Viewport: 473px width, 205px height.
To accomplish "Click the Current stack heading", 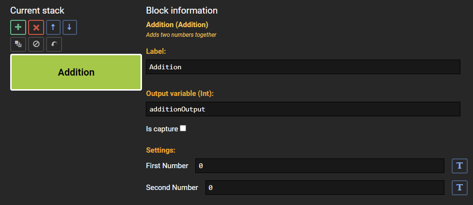I will pyautogui.click(x=37, y=11).
